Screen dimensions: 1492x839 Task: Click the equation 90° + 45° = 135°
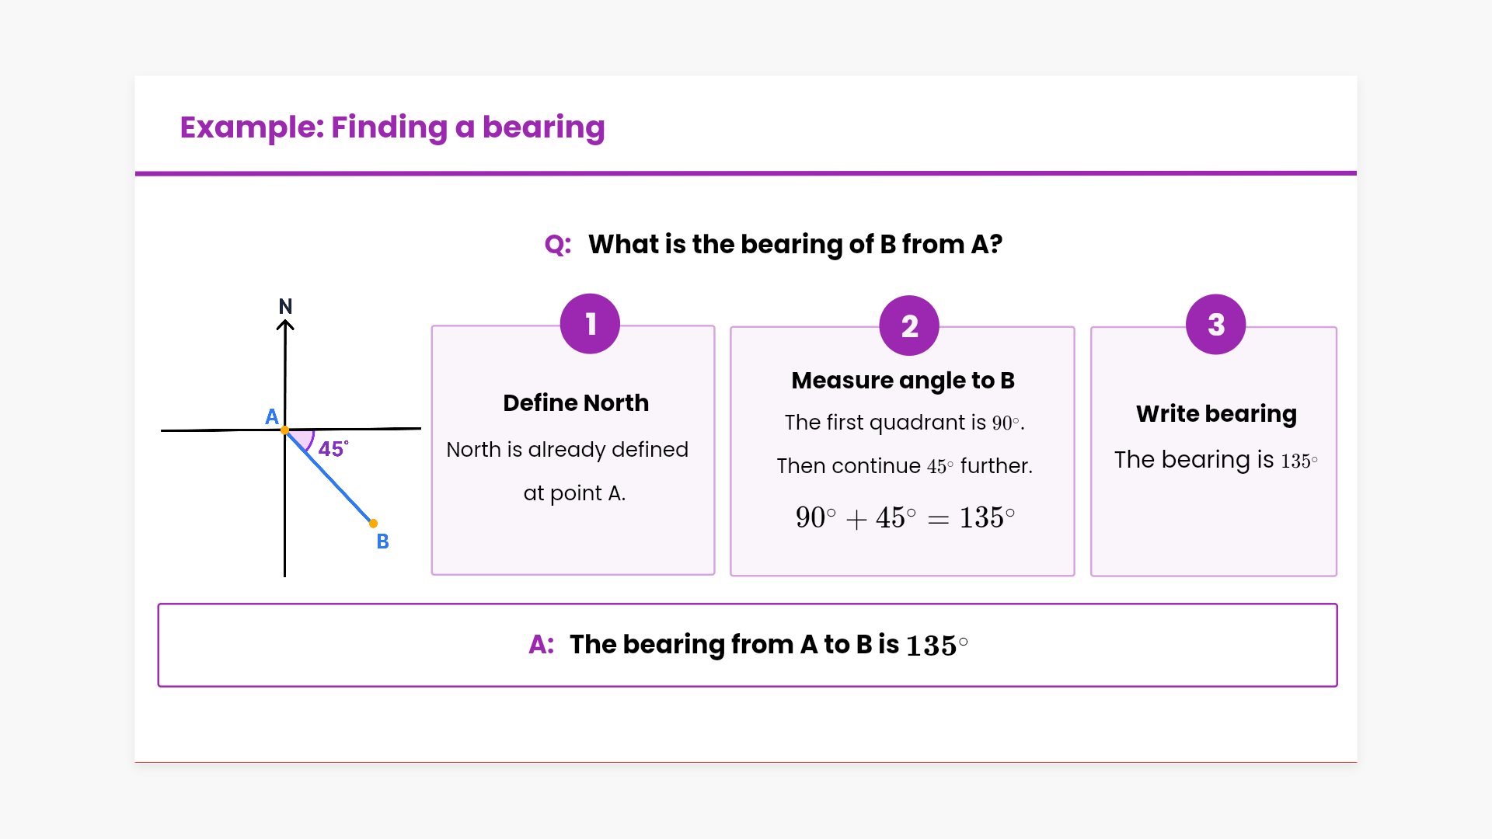click(905, 517)
